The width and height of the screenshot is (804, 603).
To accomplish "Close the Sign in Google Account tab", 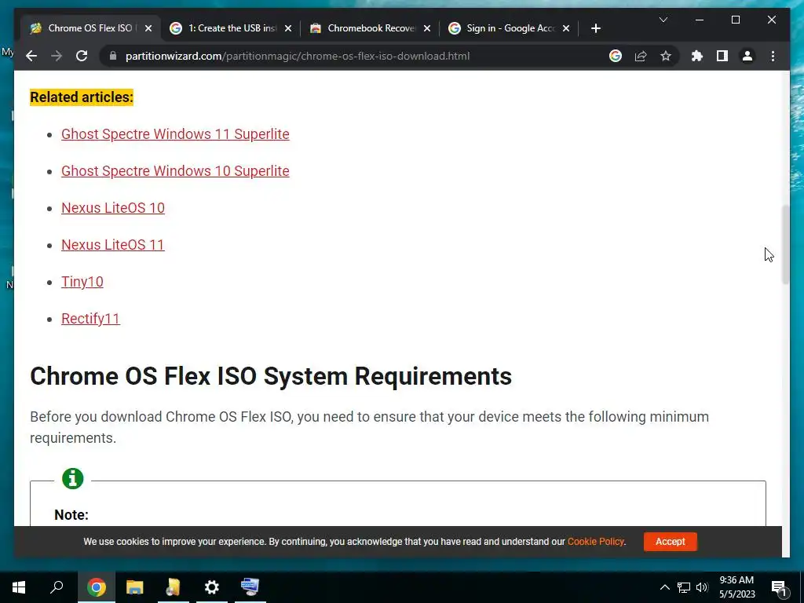I will [x=566, y=28].
